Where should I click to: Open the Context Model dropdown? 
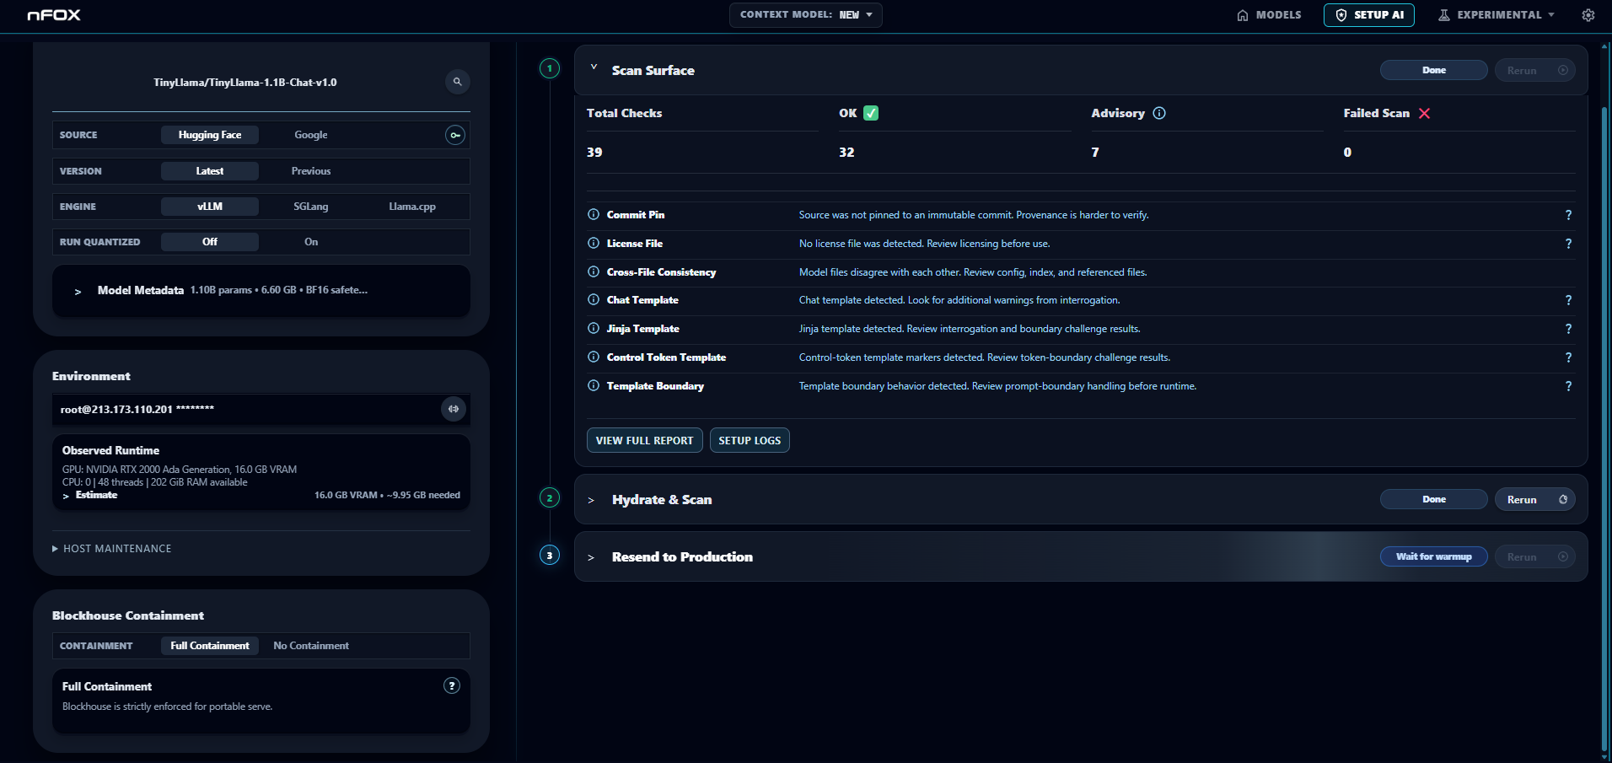click(806, 15)
